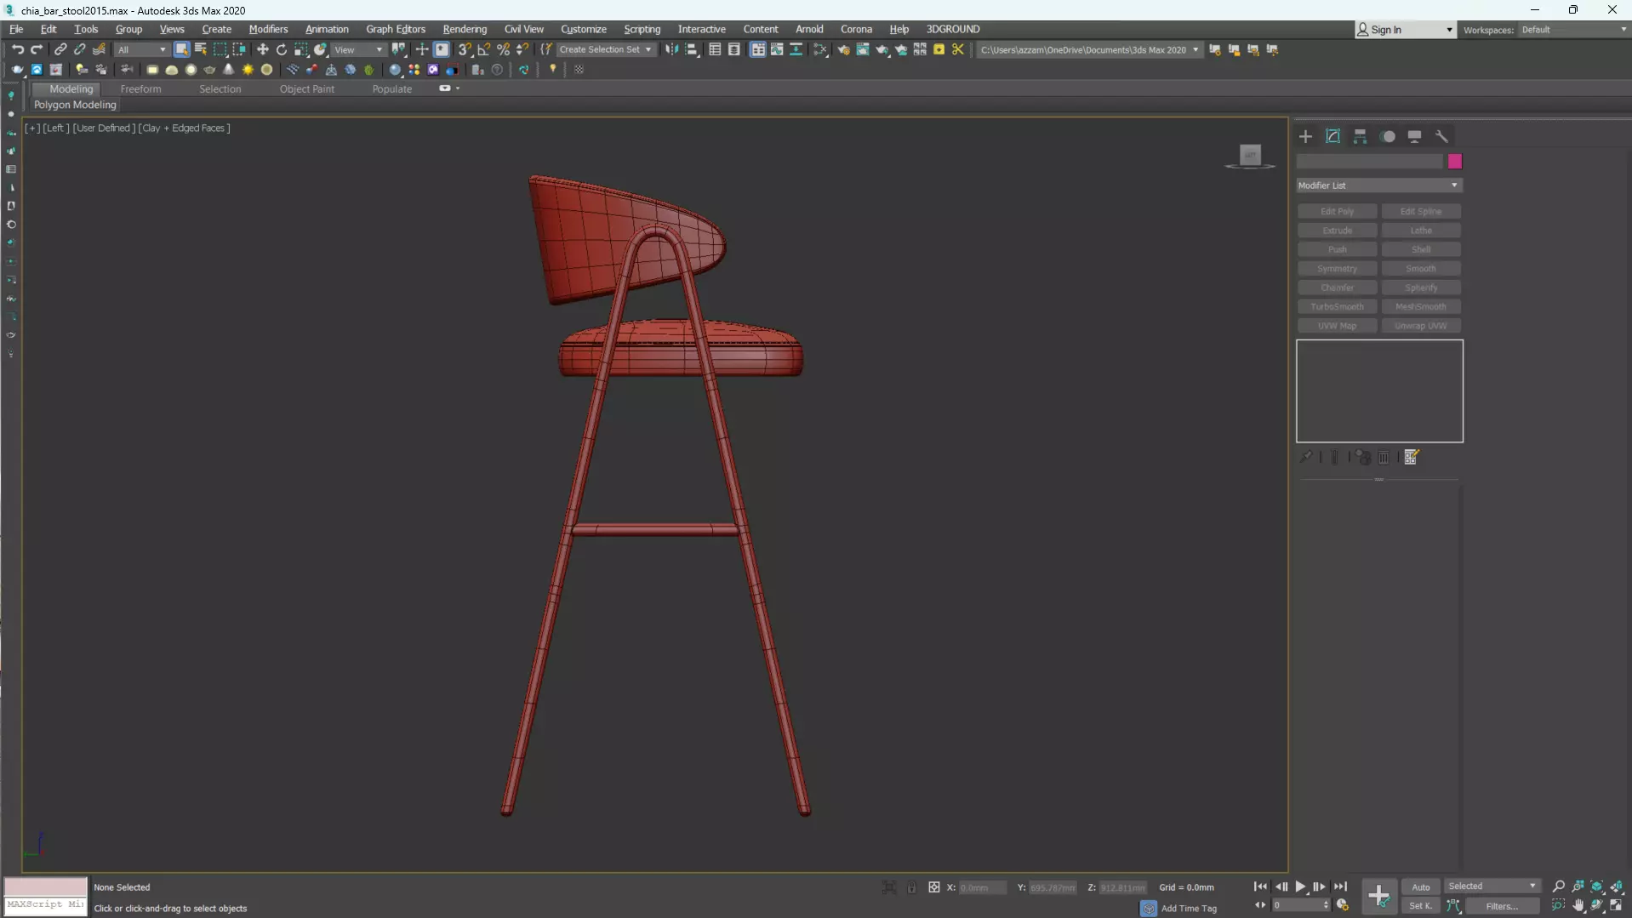1632x918 pixels.
Task: Switch to the Modify command panel
Action: 1332,136
